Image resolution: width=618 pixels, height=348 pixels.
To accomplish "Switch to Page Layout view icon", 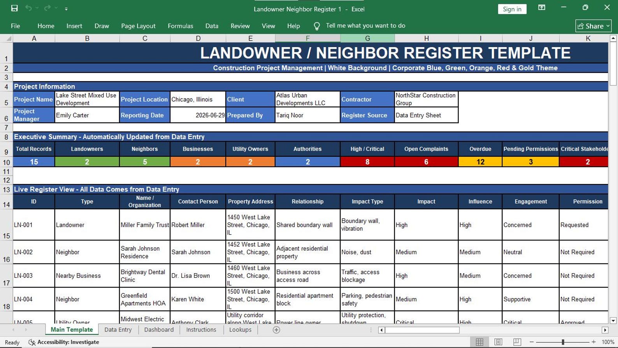I will pyautogui.click(x=498, y=342).
